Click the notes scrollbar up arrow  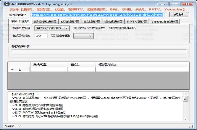186,94
